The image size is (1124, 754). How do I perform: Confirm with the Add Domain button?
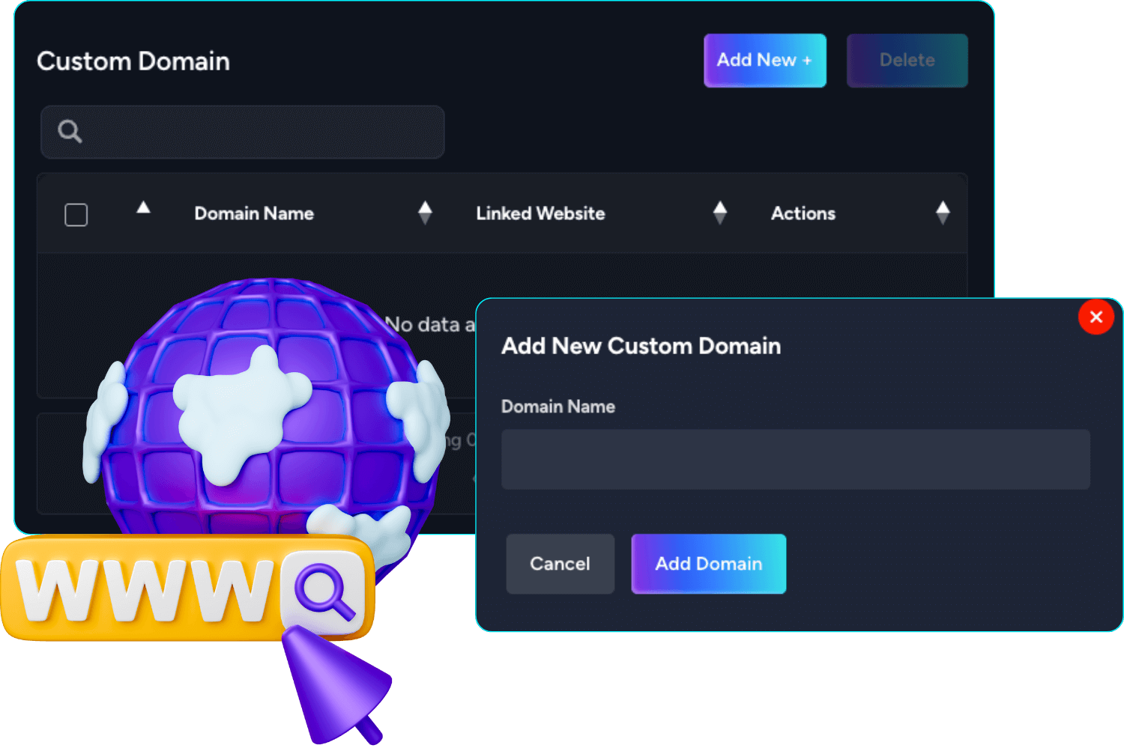click(x=708, y=564)
